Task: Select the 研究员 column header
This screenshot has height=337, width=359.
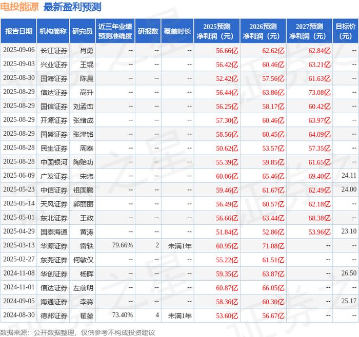Action: [x=83, y=31]
